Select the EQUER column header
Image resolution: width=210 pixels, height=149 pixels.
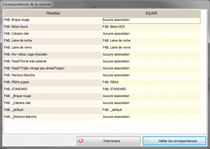click(152, 13)
